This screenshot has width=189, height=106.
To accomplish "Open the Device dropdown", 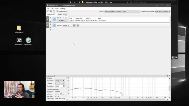I will tap(122, 11).
